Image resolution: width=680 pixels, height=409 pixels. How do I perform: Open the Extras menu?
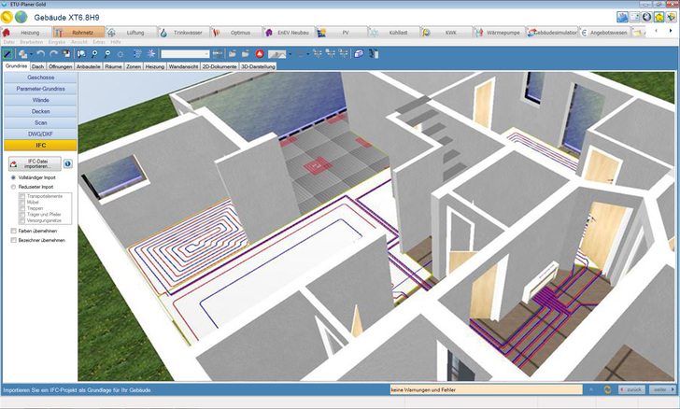(x=98, y=42)
